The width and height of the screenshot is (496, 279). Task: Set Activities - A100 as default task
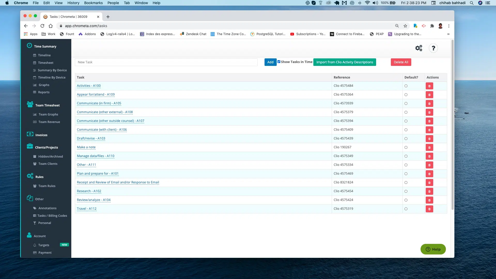click(x=406, y=86)
